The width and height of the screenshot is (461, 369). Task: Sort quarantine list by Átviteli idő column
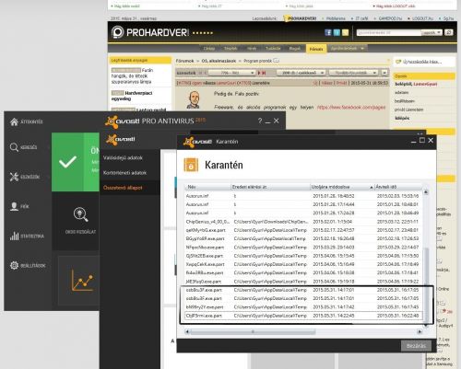(398, 187)
